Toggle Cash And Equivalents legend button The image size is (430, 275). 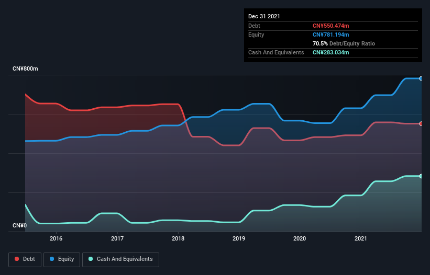[120, 259]
